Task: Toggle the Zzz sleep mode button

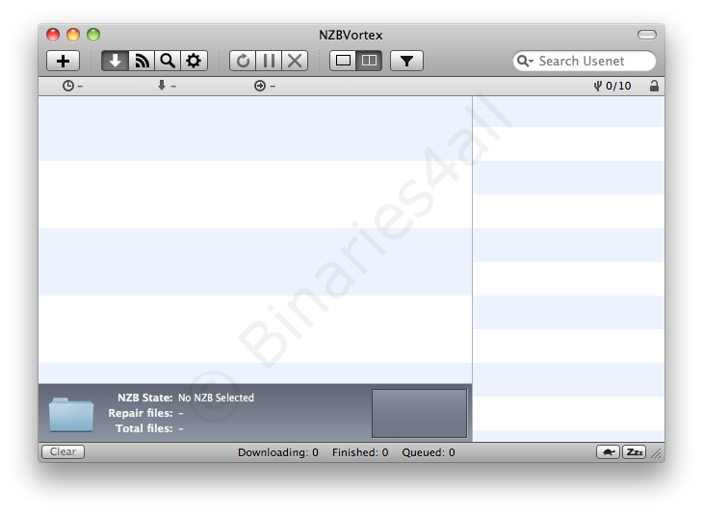Action: [634, 451]
